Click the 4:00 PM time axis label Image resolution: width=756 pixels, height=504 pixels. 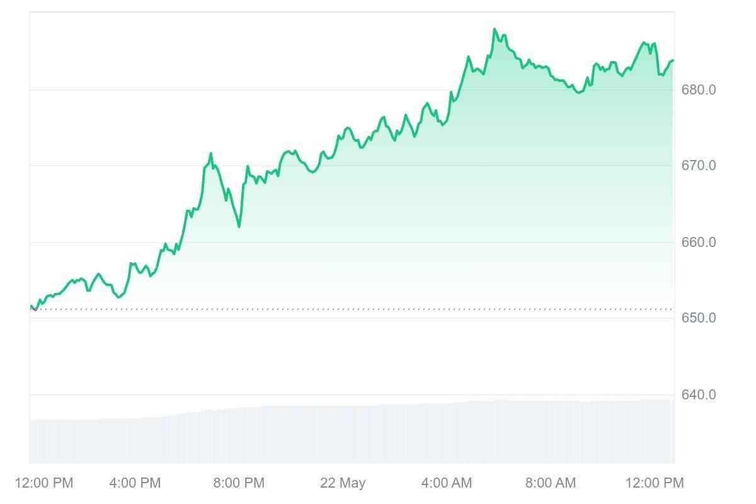pos(135,483)
